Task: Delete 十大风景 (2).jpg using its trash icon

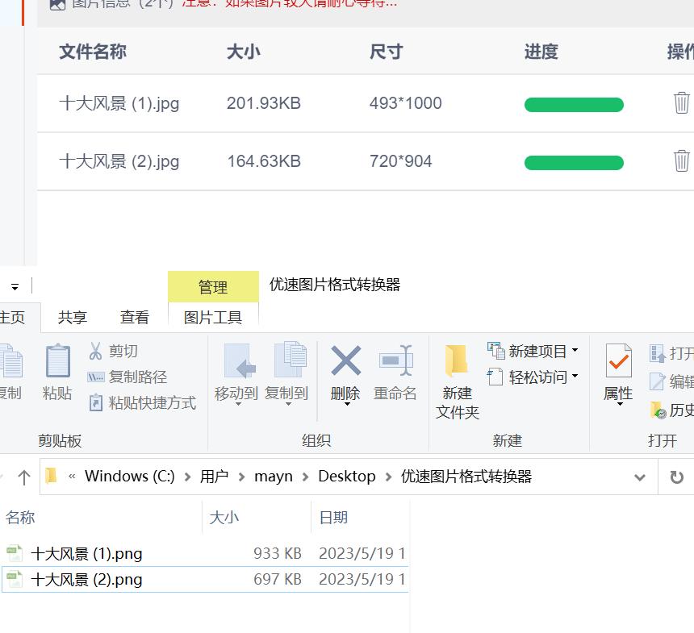Action: (x=683, y=160)
